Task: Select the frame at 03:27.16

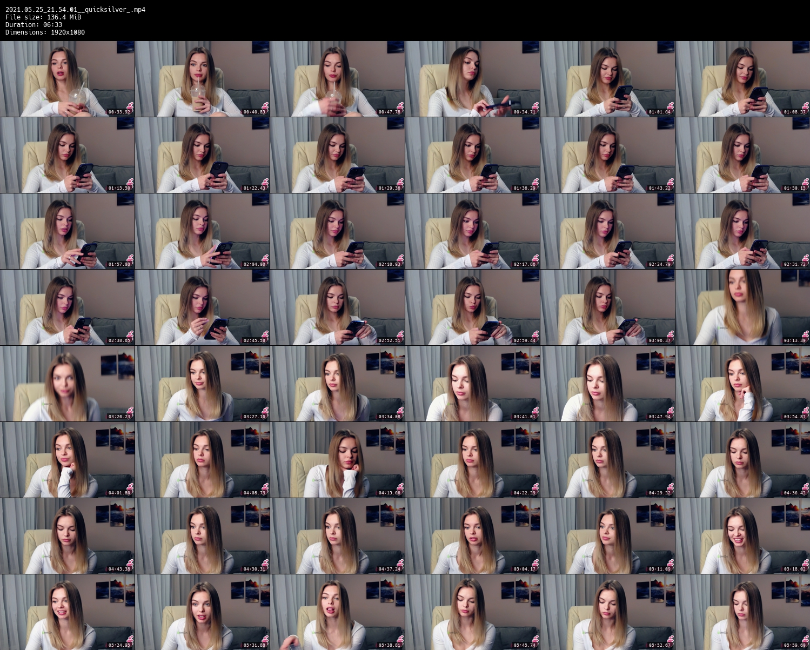Action: tap(202, 384)
